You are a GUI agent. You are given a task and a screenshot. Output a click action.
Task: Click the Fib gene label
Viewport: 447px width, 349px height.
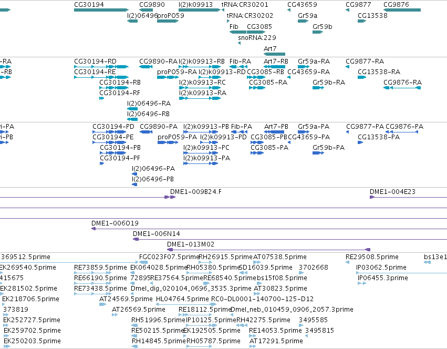tap(234, 26)
